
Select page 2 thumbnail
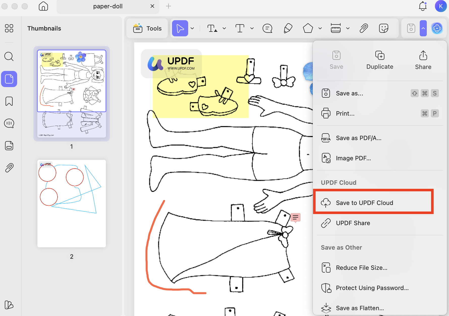pyautogui.click(x=71, y=203)
